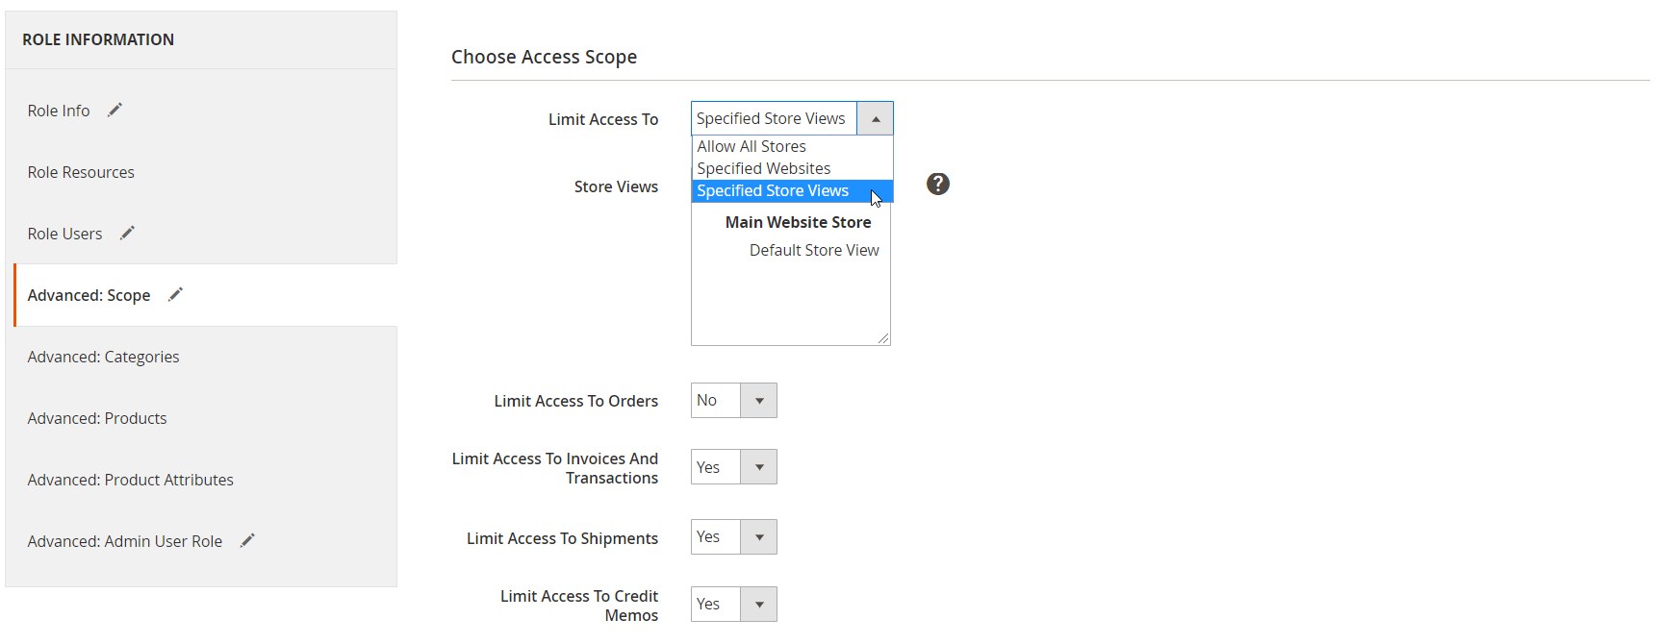Click the pencil icon beside Role Users
Screen dimensions: 1656x644
click(x=127, y=234)
